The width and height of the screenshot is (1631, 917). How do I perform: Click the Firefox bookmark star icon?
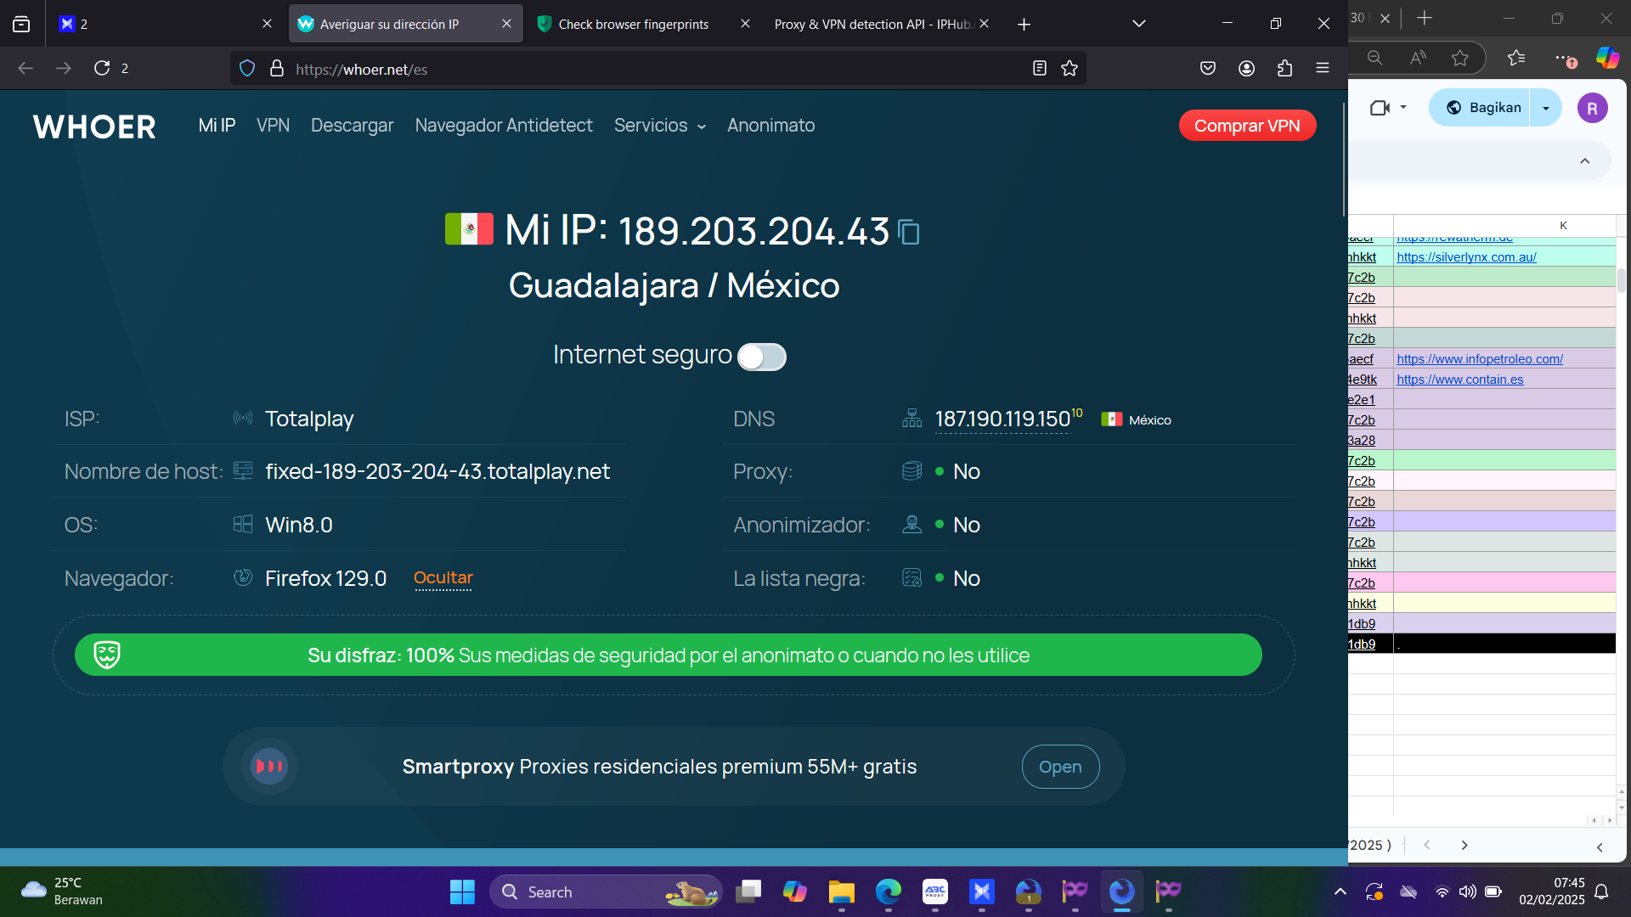(x=1069, y=69)
